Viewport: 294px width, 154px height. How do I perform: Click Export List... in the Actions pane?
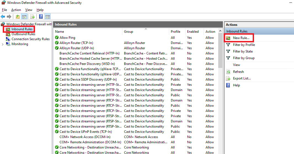tap(242, 78)
